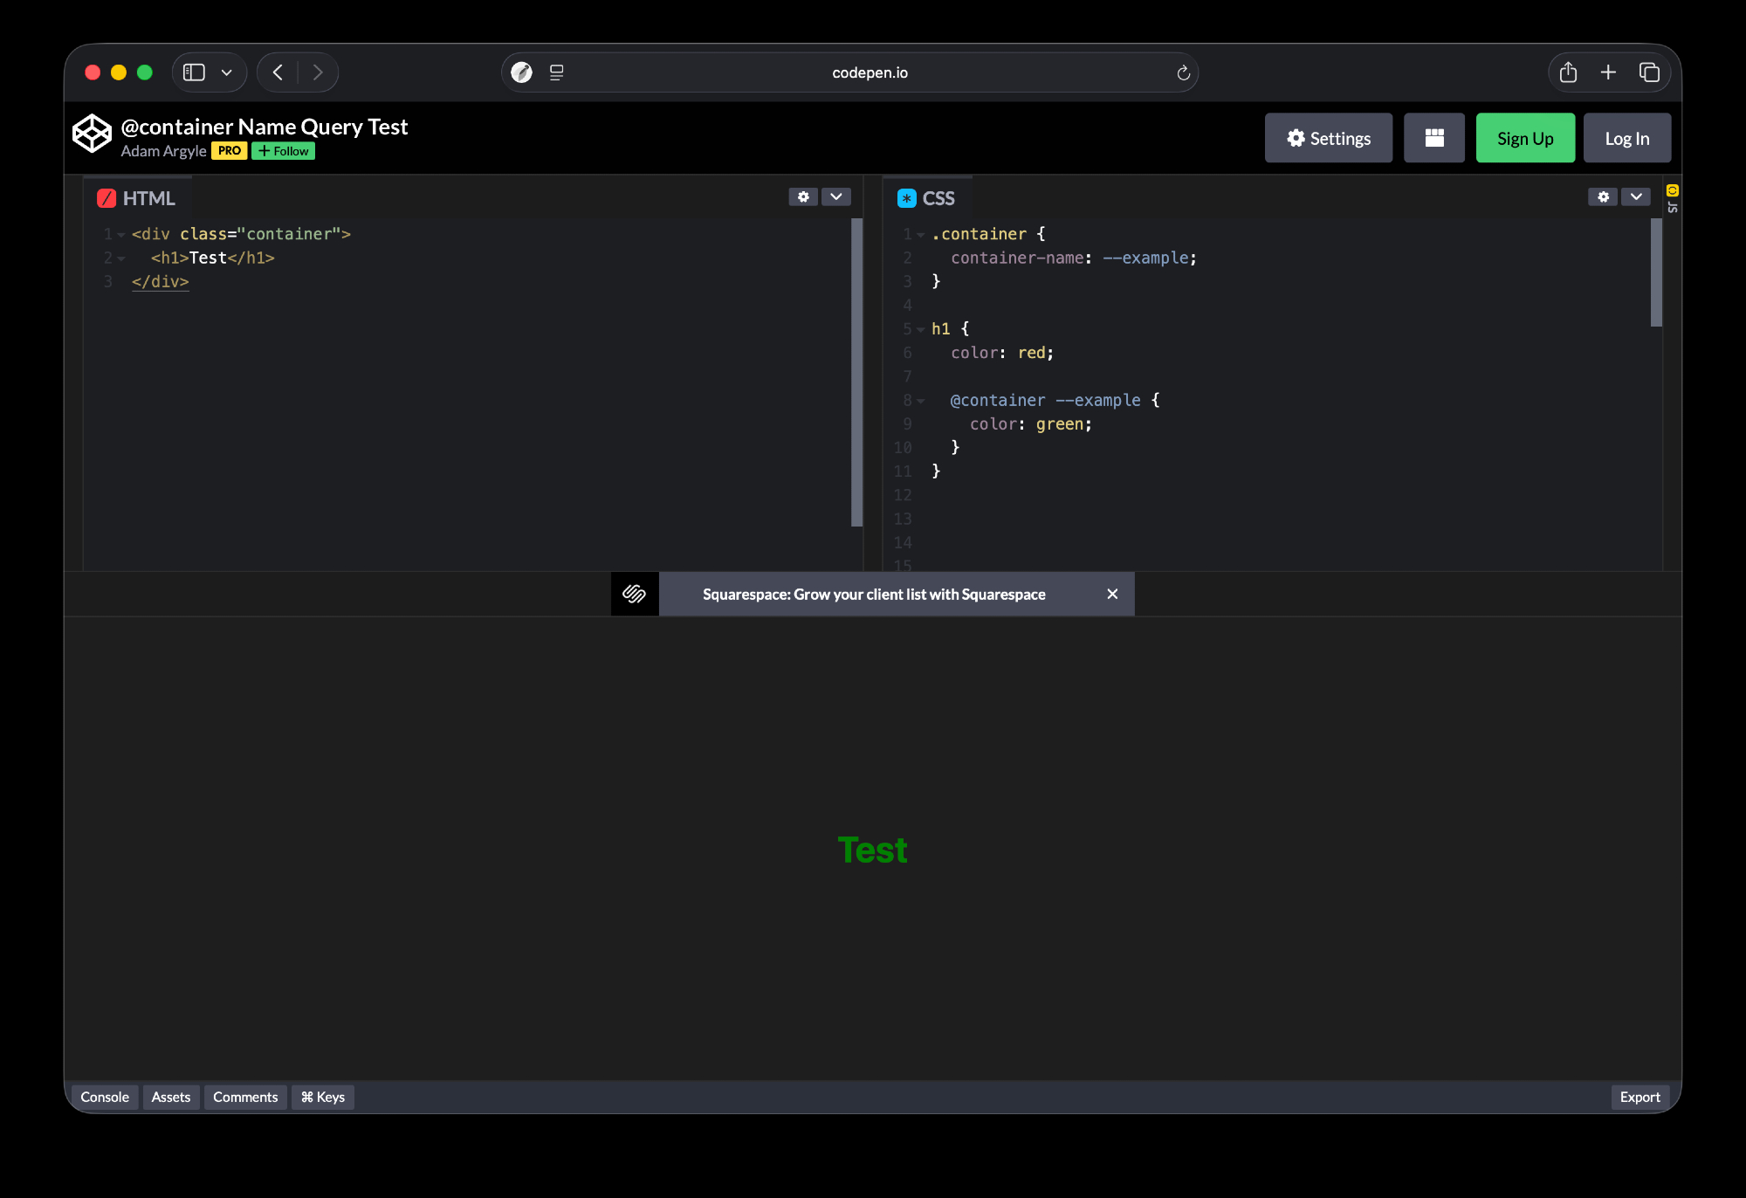Toggle the Safari sidebar

point(194,72)
